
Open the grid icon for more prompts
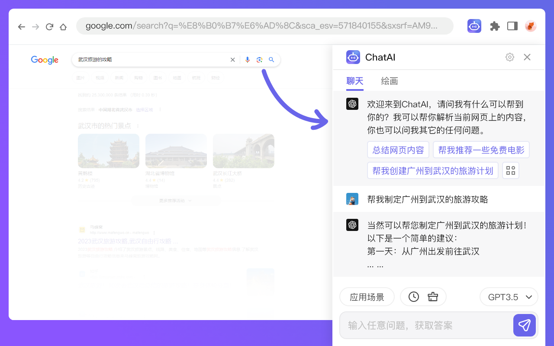coord(511,170)
